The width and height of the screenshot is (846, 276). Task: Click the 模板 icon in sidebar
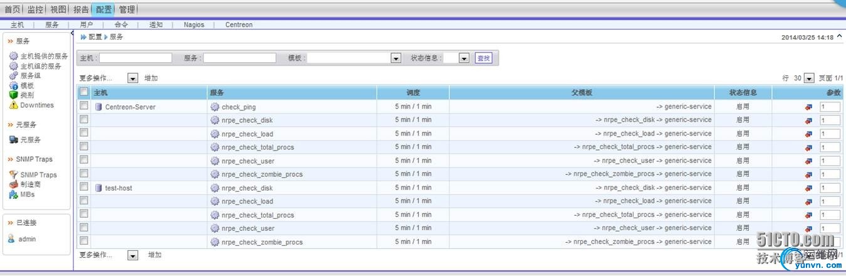pyautogui.click(x=13, y=85)
